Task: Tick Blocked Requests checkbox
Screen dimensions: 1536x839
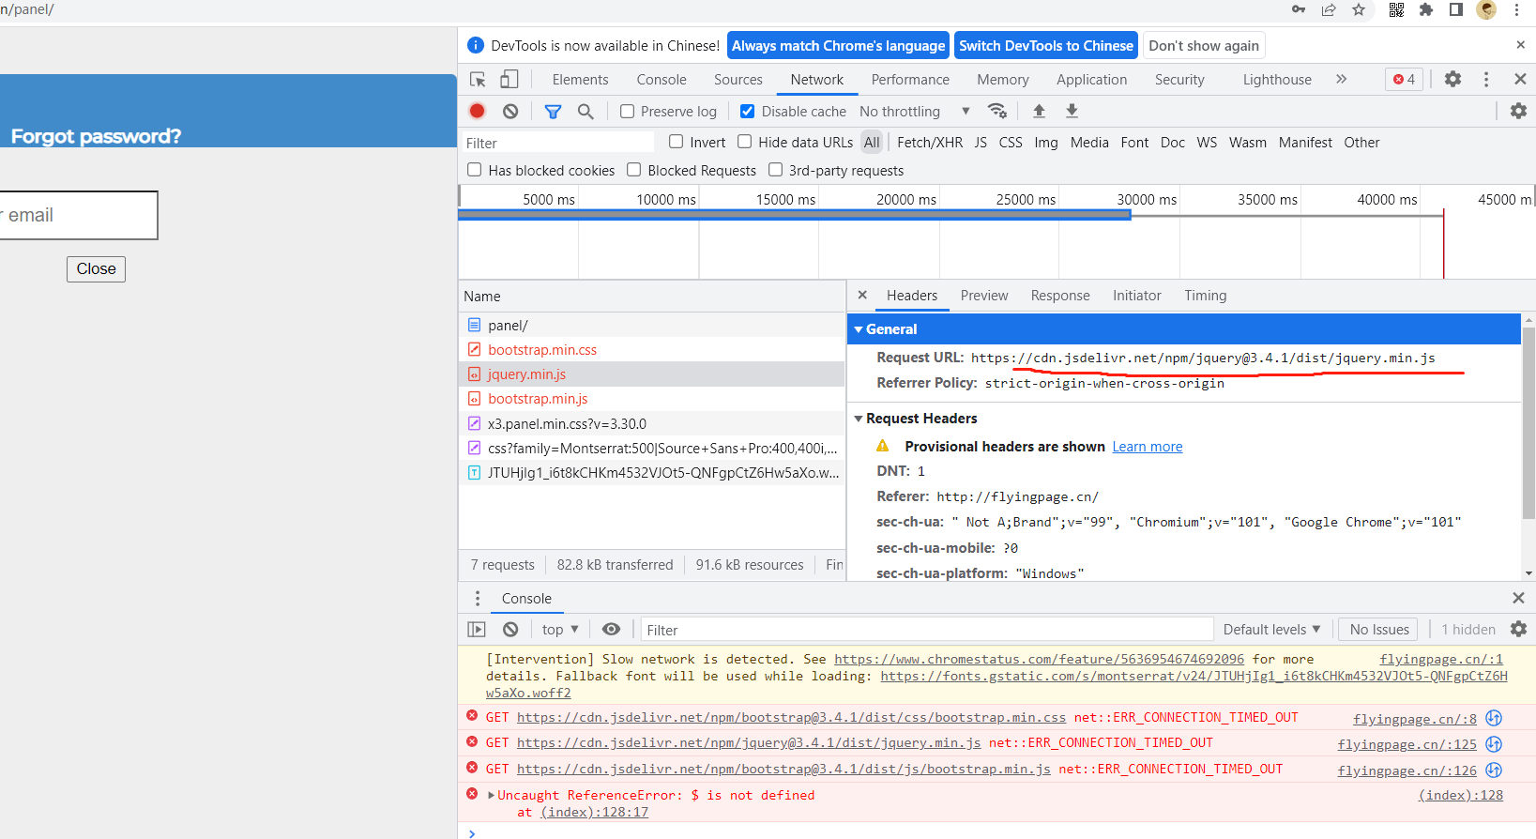Action: click(634, 170)
